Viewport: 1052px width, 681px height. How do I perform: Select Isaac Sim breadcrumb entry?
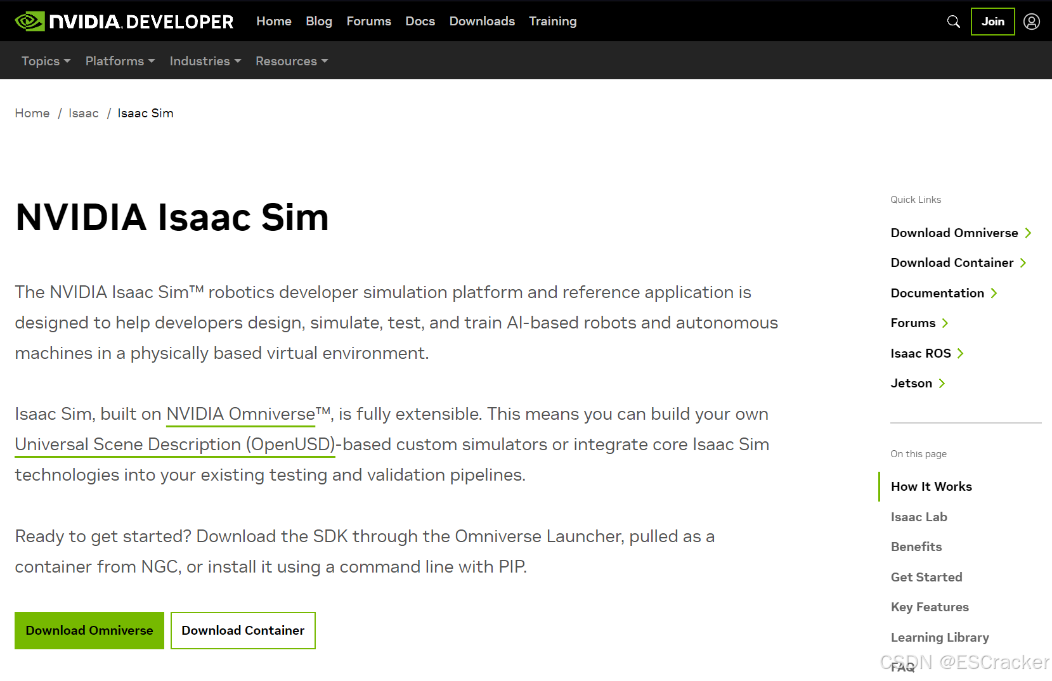tap(145, 113)
